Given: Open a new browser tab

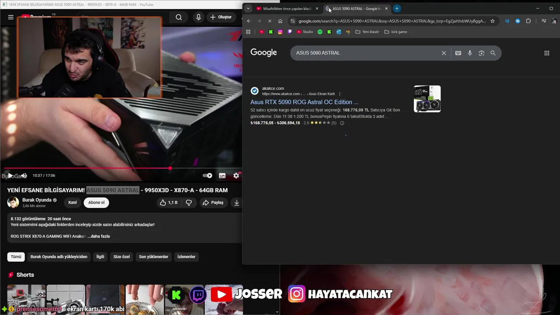Looking at the screenshot, I should [x=397, y=9].
